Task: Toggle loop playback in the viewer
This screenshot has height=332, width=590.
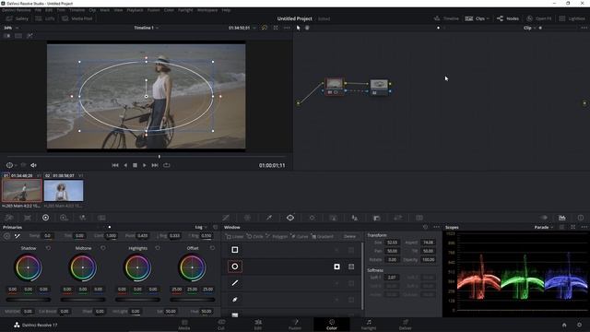Action: 166,165
